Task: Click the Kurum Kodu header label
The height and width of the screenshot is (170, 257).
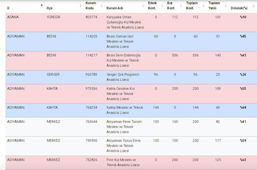Action: click(91, 5)
